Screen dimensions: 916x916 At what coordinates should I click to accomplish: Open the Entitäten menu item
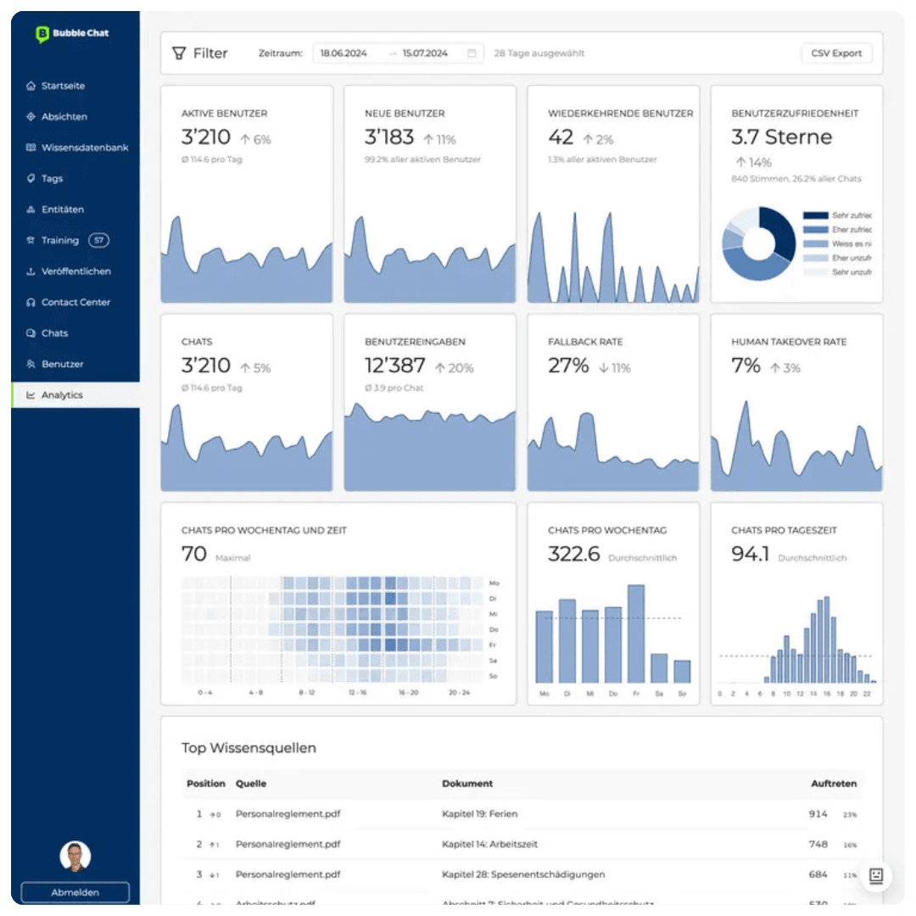tap(62, 209)
